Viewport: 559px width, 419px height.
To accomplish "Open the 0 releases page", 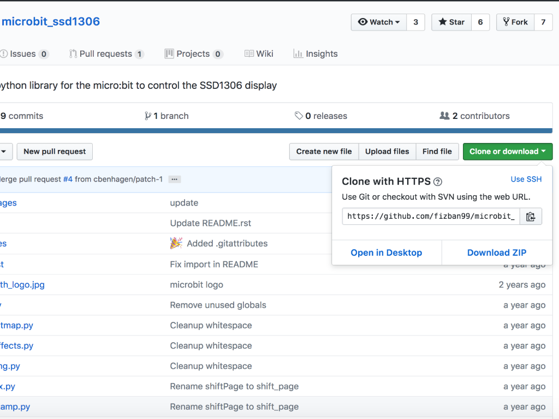I will click(x=321, y=116).
